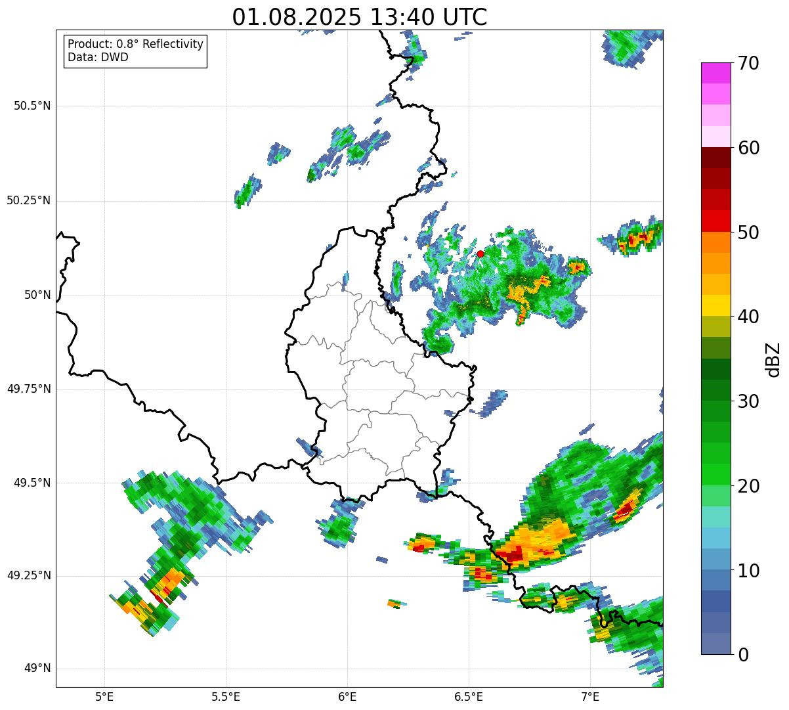The image size is (789, 710).
Task: Click the Product: 0.8° Reflectivity label
Action: coord(136,44)
